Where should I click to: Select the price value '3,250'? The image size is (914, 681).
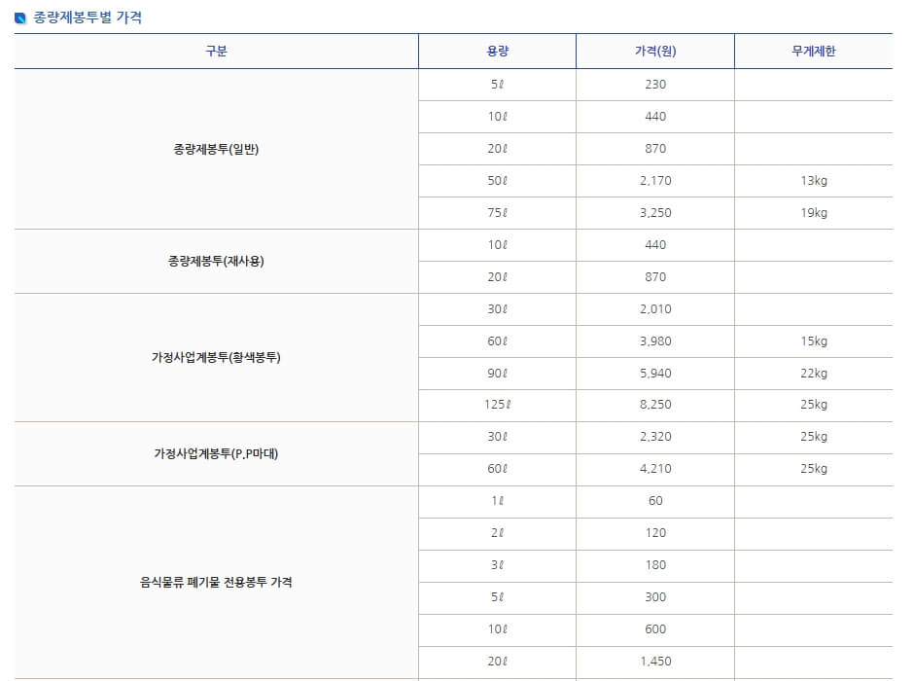[655, 213]
